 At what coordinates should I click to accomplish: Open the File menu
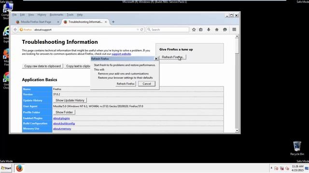tap(14, 15)
